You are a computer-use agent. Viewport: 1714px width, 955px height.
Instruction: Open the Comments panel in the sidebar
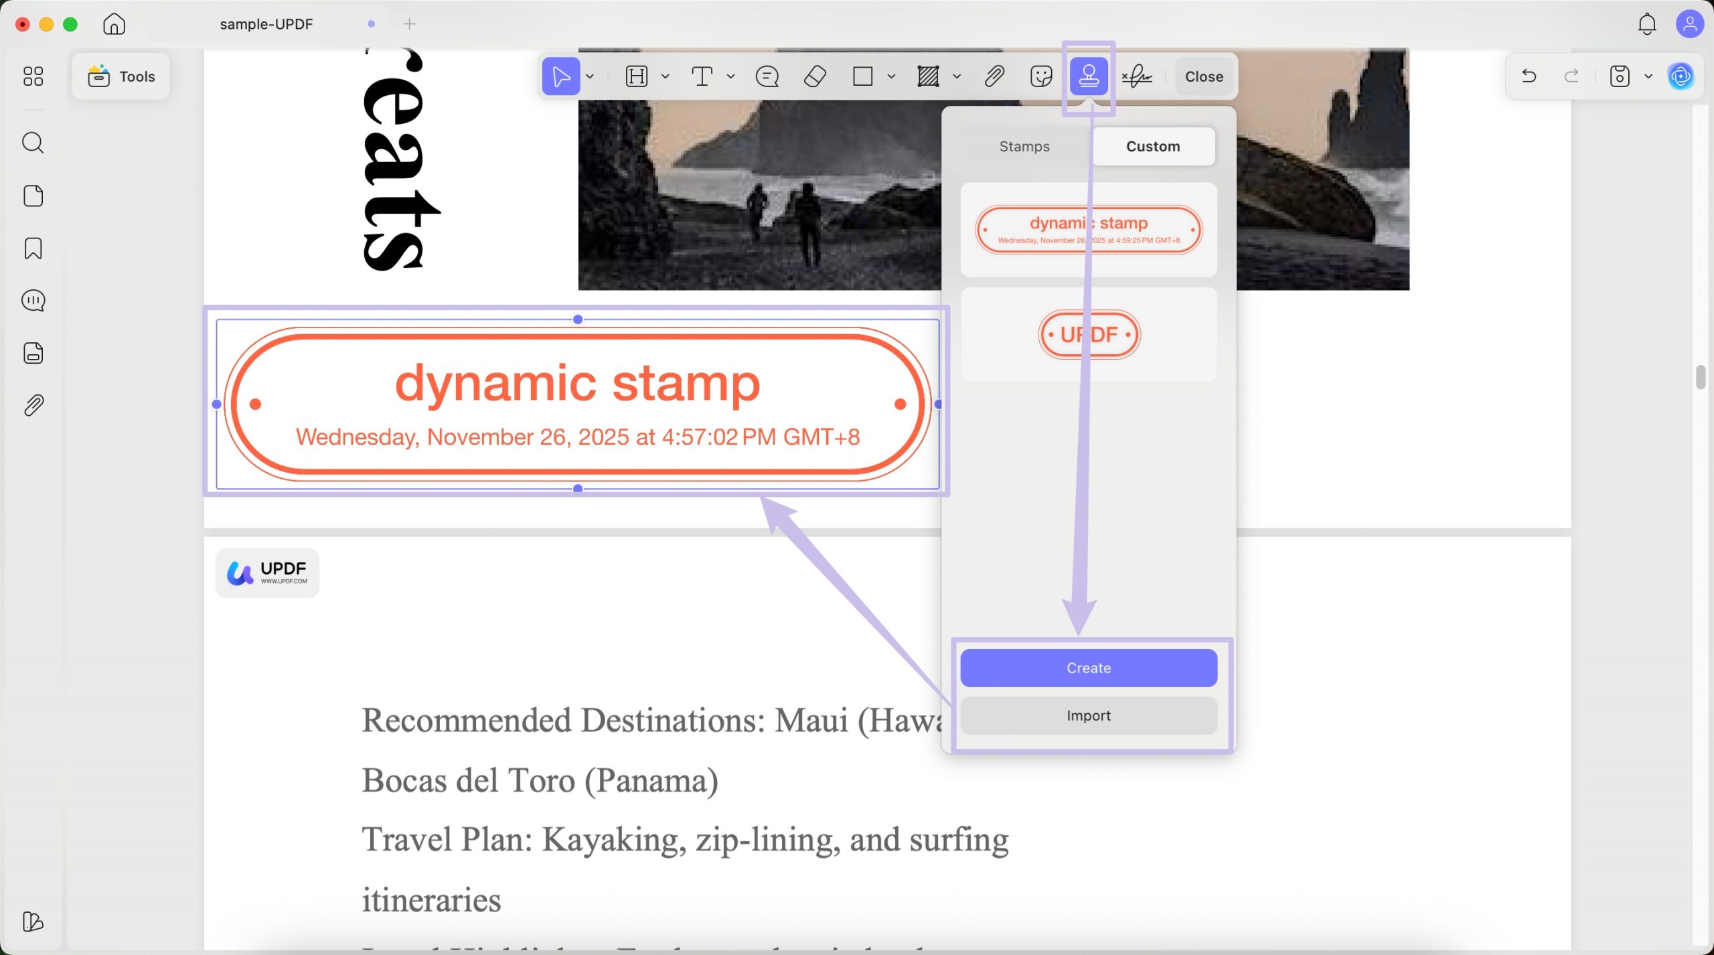32,301
